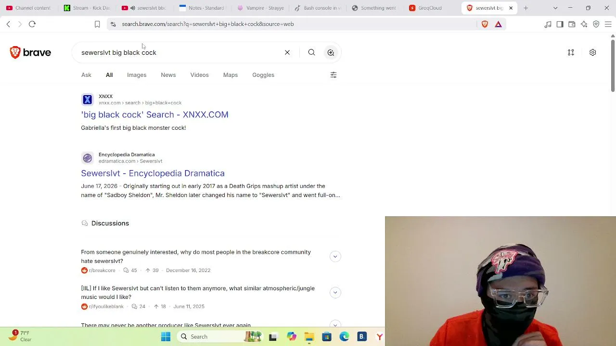The width and height of the screenshot is (616, 346).
Task: Toggle the browser sidebar panel
Action: [x=560, y=24]
